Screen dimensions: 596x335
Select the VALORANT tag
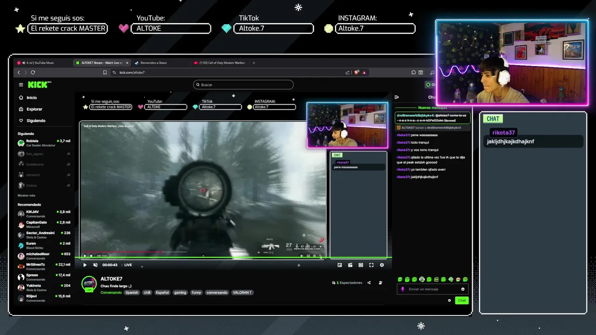[x=242, y=293]
